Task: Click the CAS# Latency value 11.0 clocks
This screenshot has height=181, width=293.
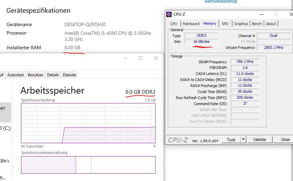Action: 245,74
